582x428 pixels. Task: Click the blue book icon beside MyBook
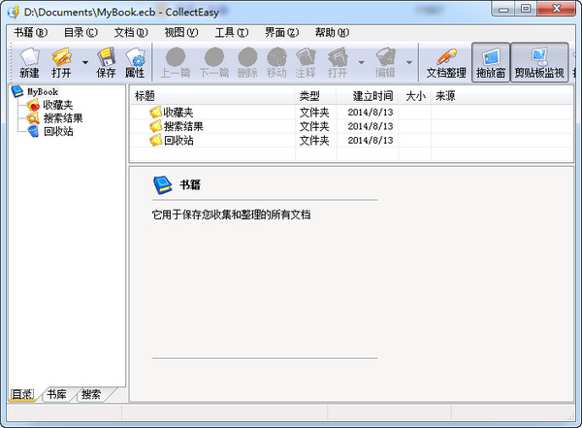click(x=17, y=91)
